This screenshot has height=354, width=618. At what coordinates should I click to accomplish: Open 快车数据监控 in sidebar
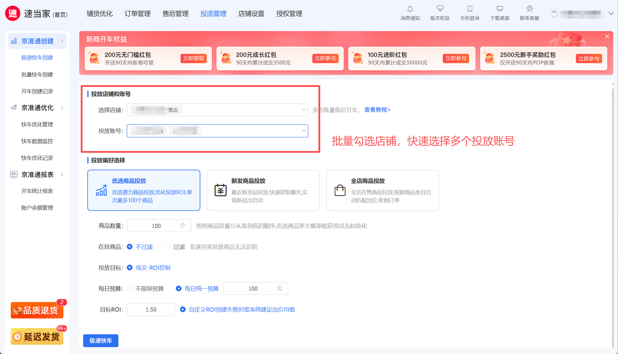coord(37,141)
